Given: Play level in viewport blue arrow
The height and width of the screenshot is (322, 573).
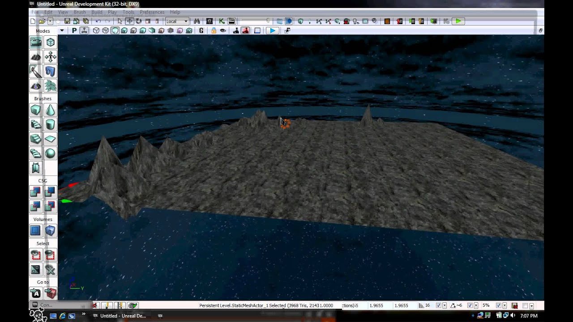Looking at the screenshot, I should (272, 30).
